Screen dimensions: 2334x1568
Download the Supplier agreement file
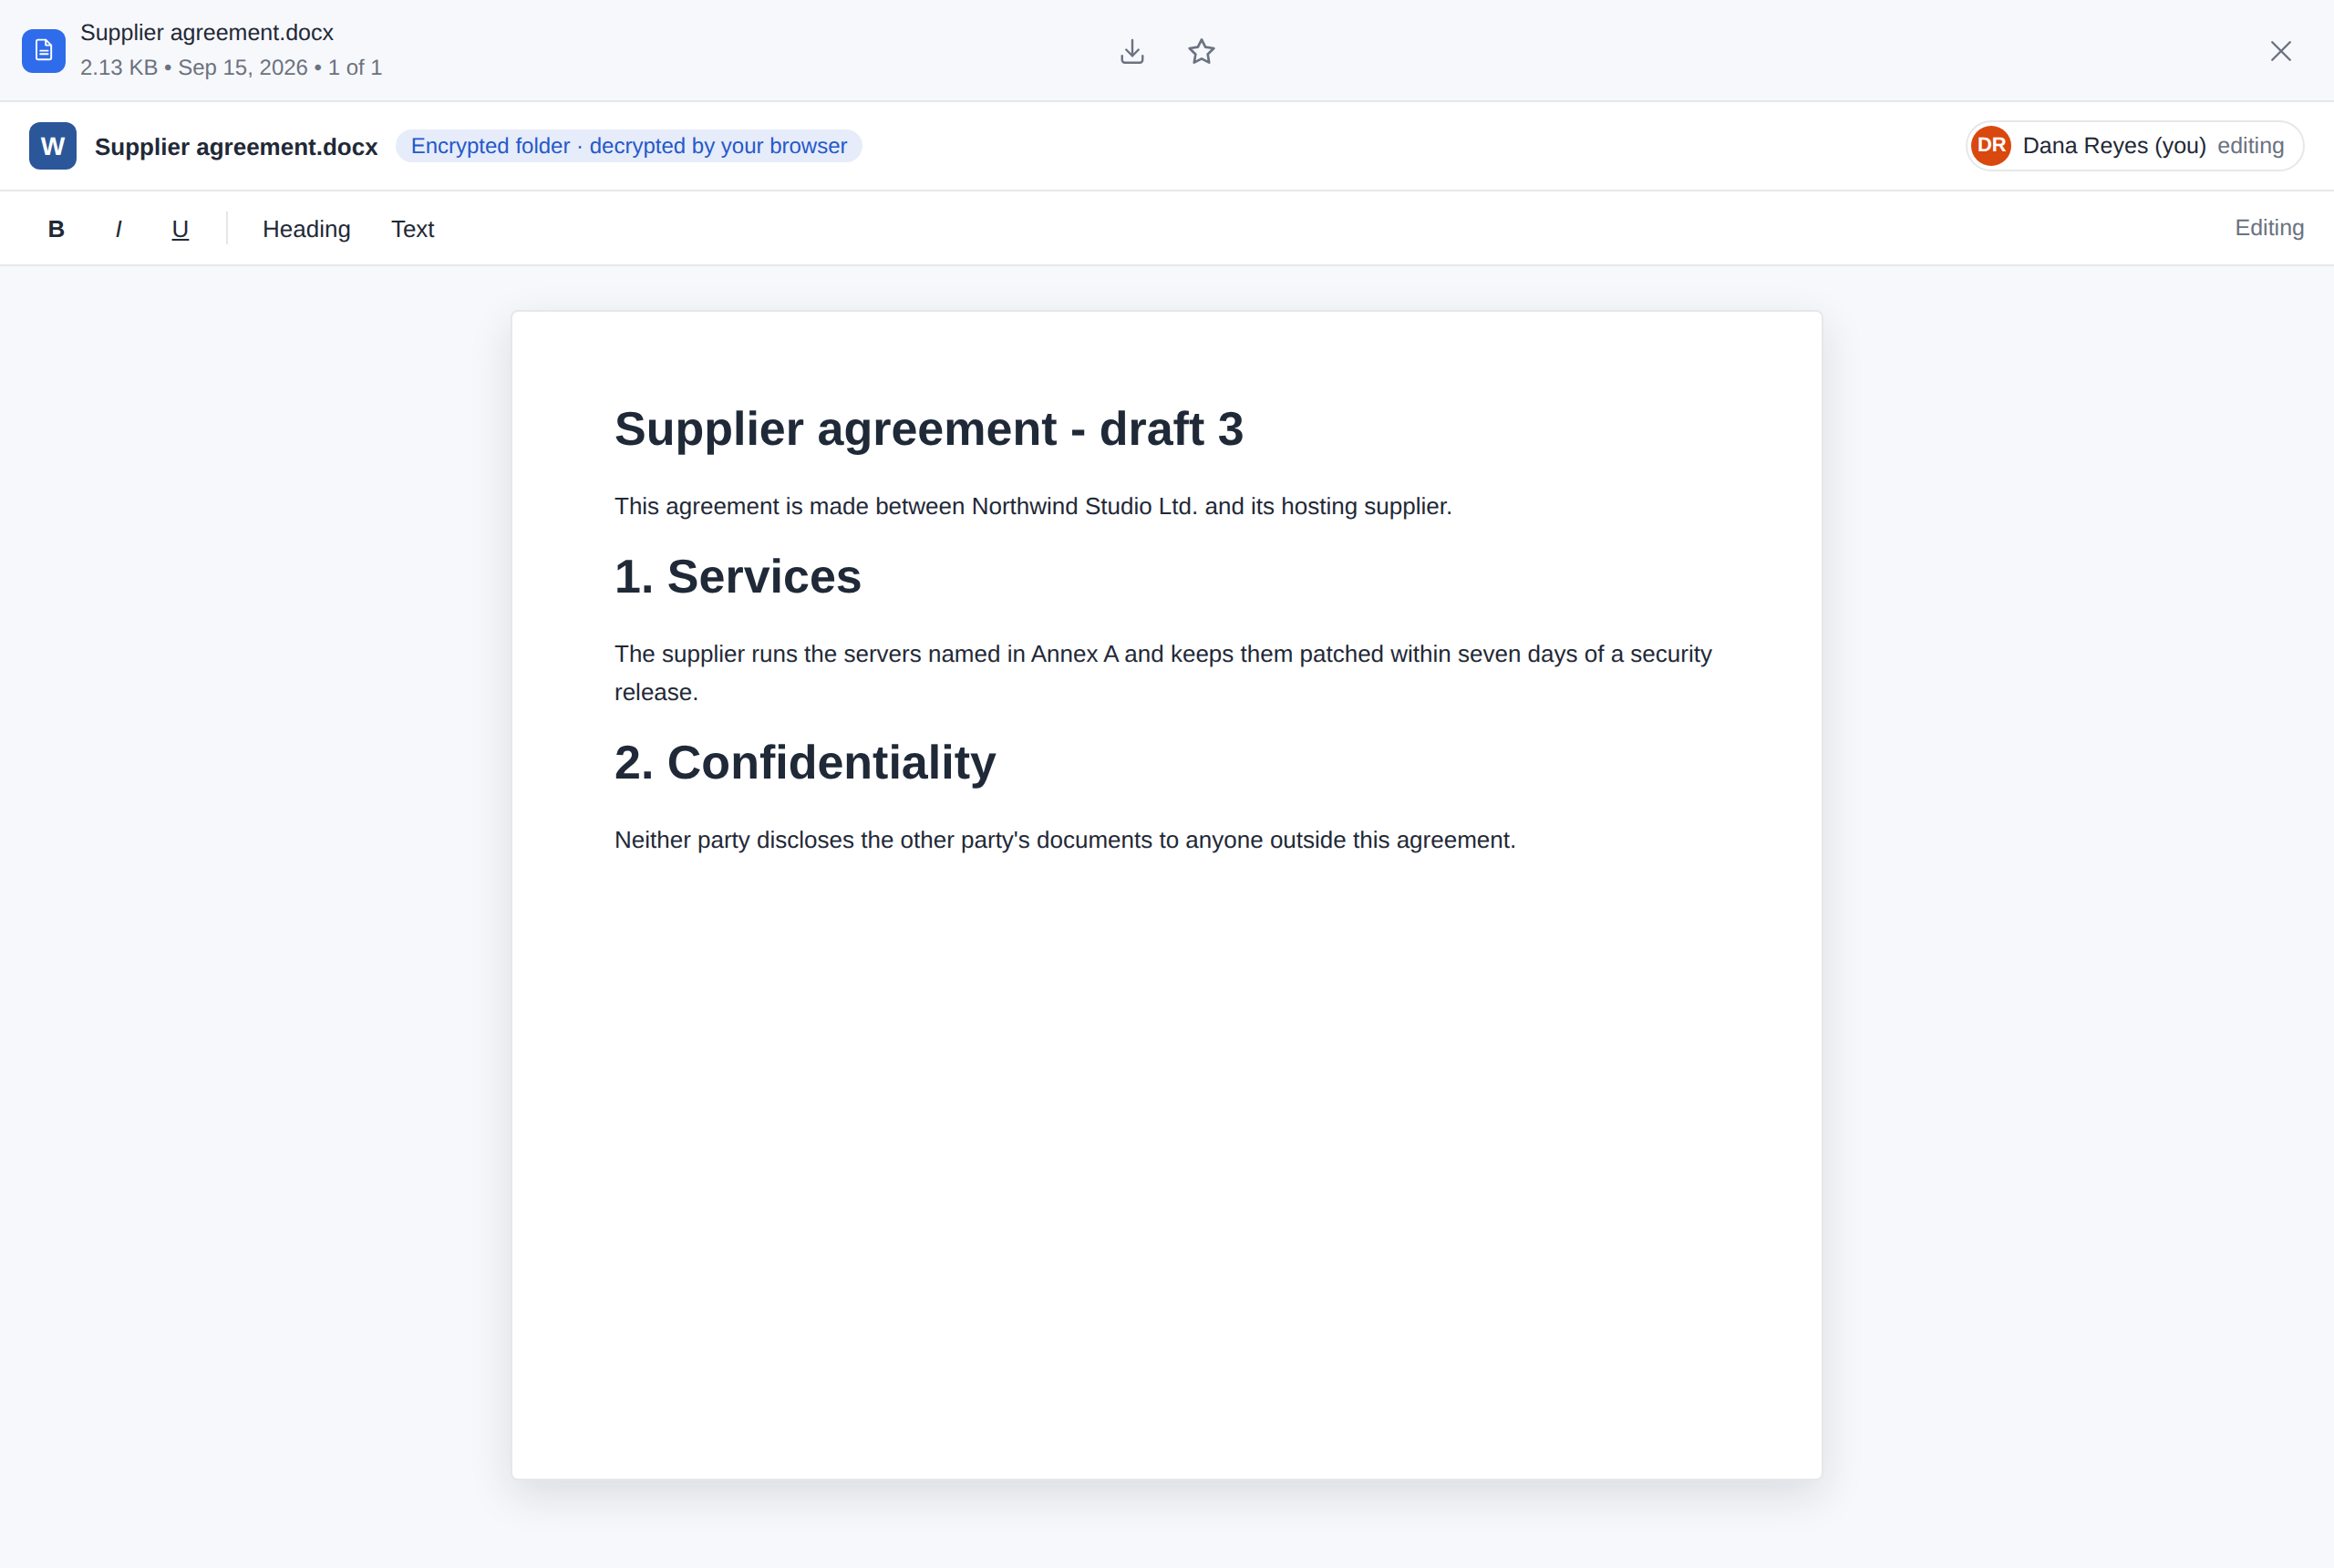[1132, 51]
